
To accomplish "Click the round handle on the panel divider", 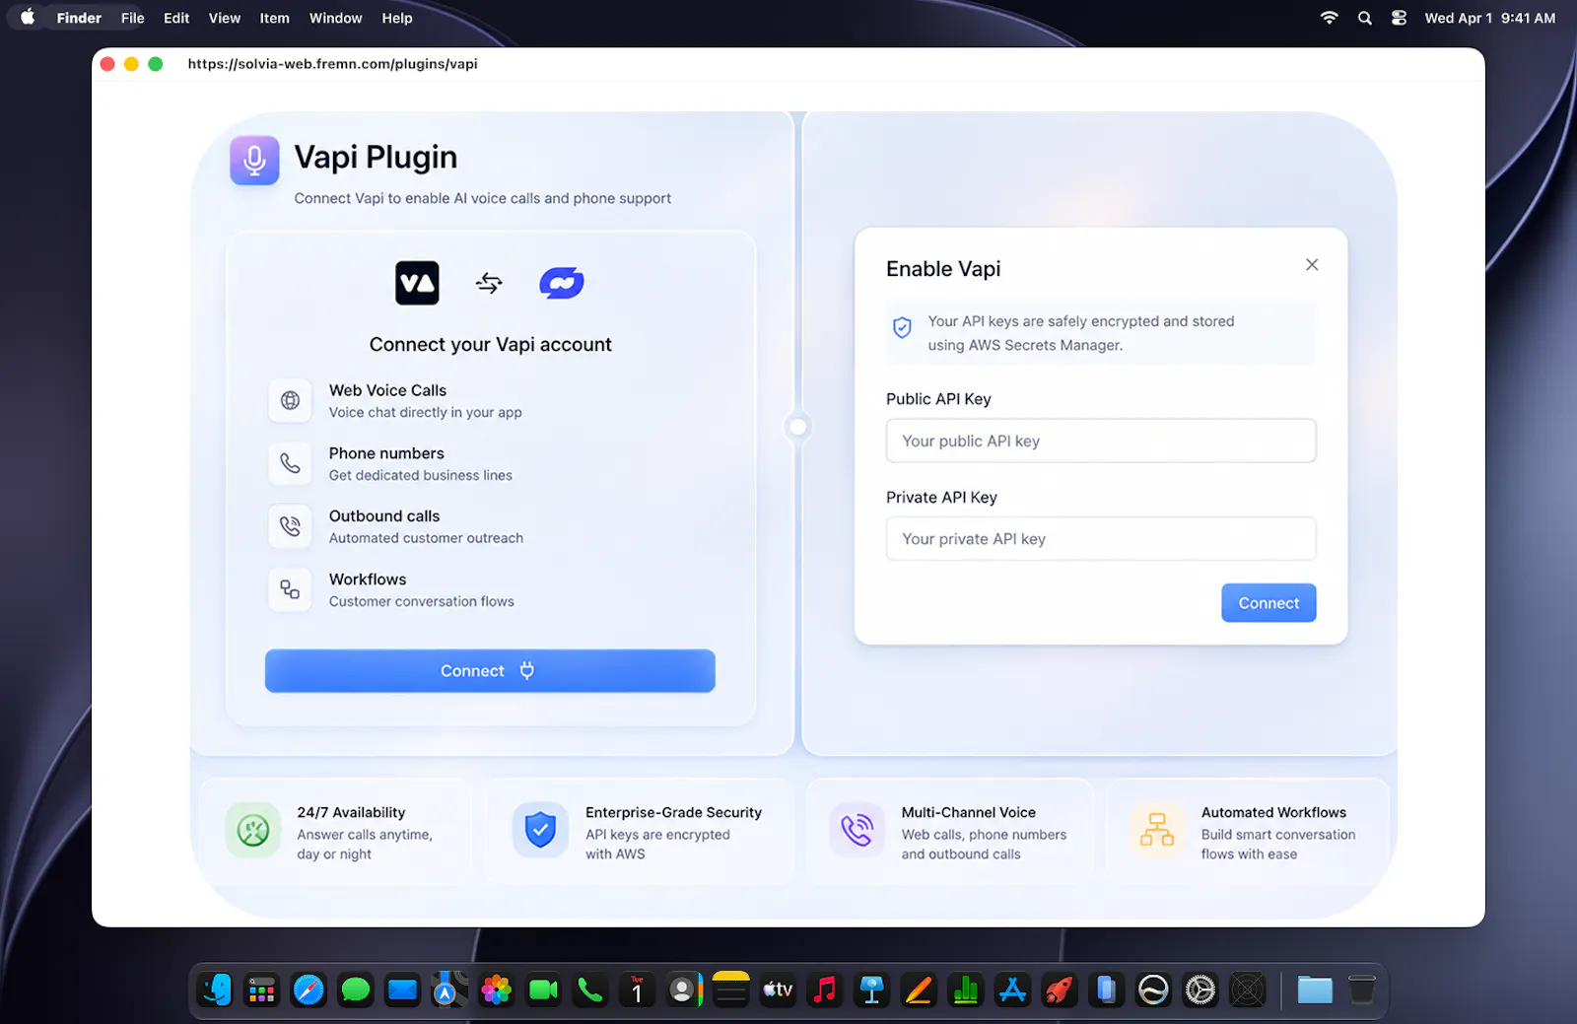I will [798, 427].
